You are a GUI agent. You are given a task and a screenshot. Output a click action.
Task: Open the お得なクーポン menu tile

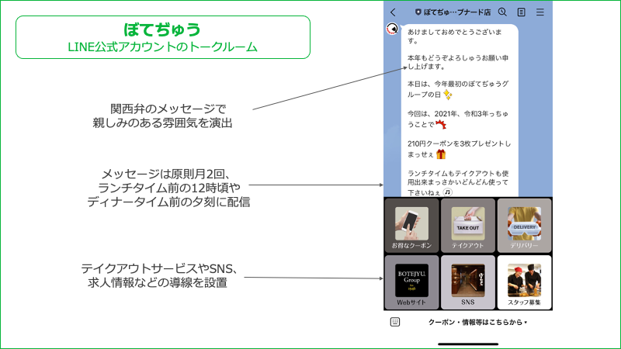coord(411,226)
